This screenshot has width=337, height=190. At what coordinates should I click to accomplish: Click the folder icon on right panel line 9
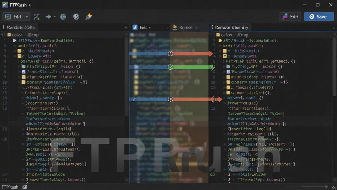(228, 77)
